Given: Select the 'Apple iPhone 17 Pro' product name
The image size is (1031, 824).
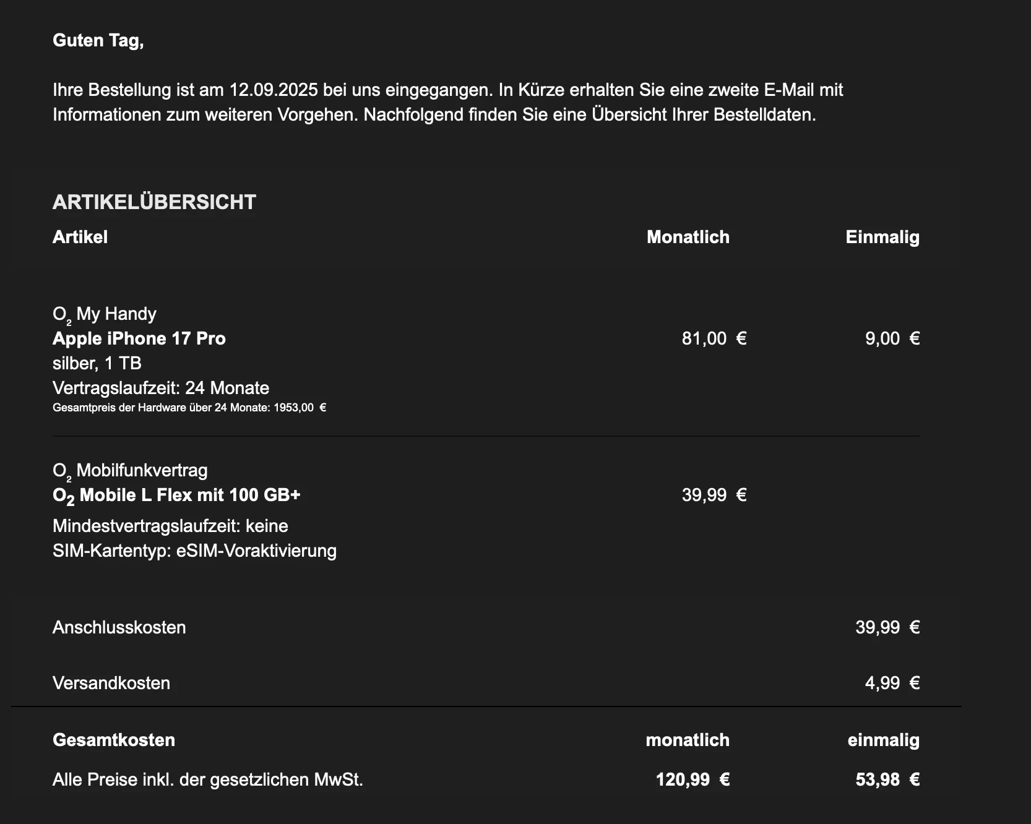Looking at the screenshot, I should (139, 338).
